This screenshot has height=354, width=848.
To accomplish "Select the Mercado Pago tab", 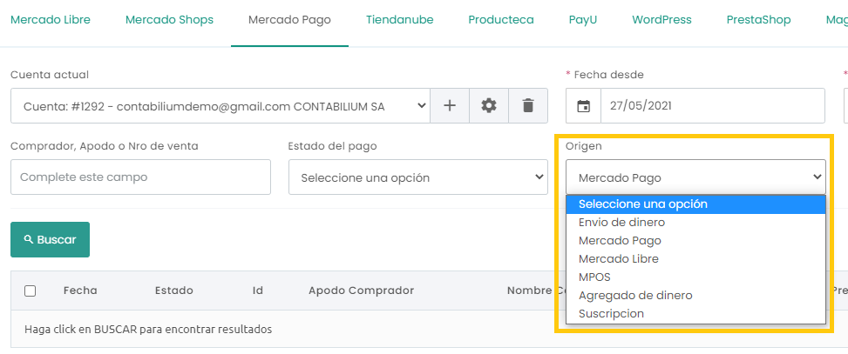I will click(x=289, y=20).
